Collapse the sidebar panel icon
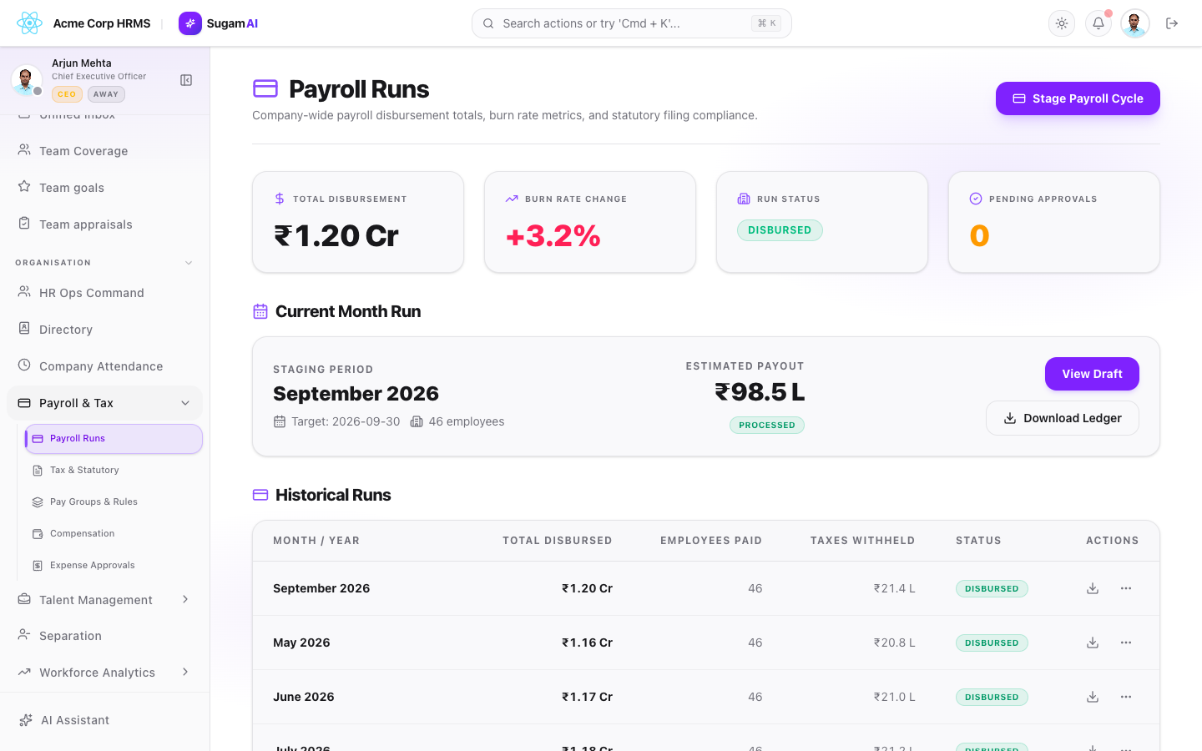 tap(186, 80)
